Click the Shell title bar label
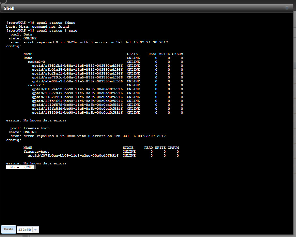296x237 pixels. point(9,8)
